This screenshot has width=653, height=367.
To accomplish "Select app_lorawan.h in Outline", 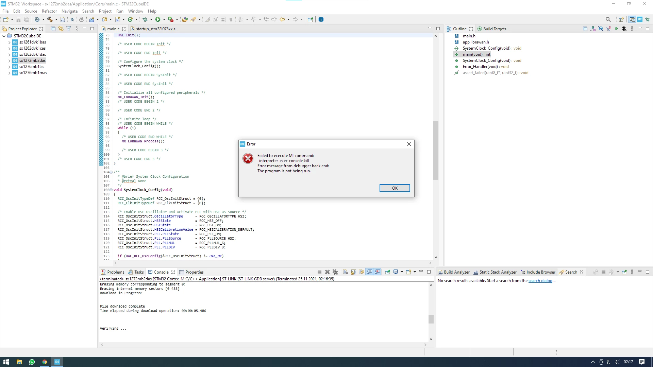I will 476,42.
